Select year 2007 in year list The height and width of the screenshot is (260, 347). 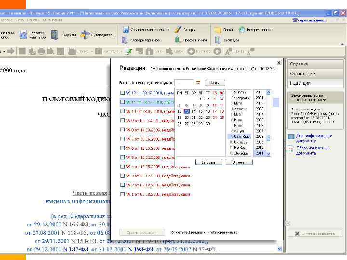click(x=260, y=131)
